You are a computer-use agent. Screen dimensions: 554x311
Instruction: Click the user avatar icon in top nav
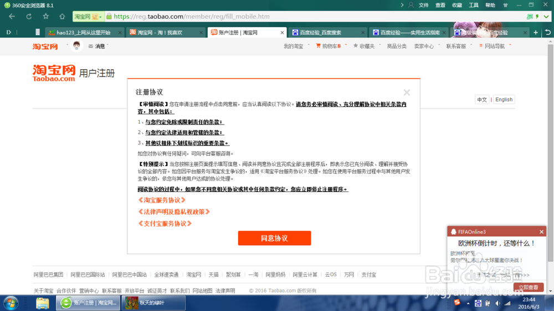click(76, 46)
